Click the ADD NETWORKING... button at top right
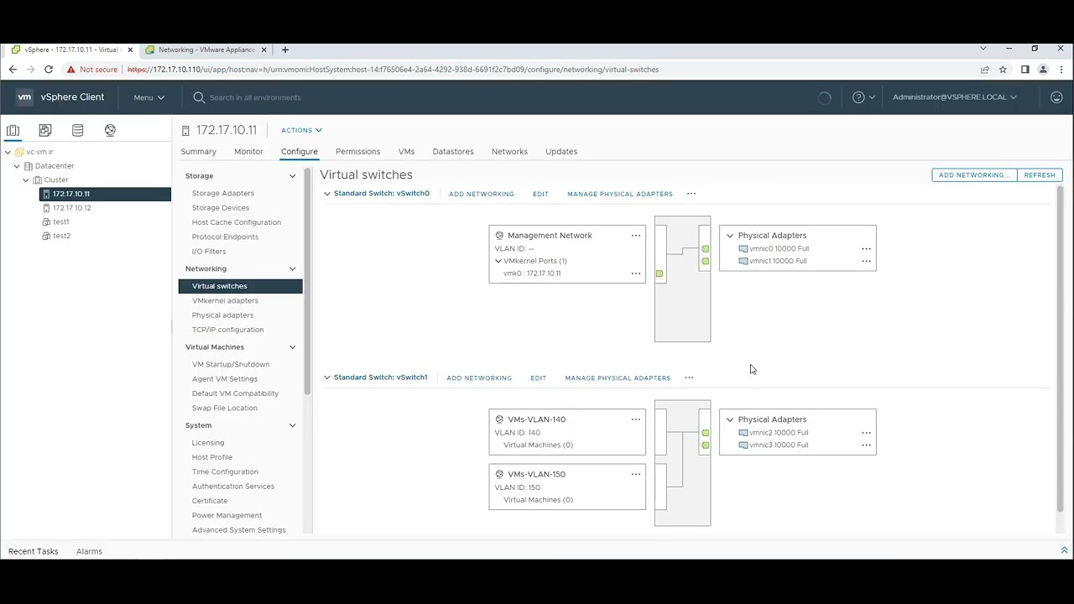 point(974,175)
